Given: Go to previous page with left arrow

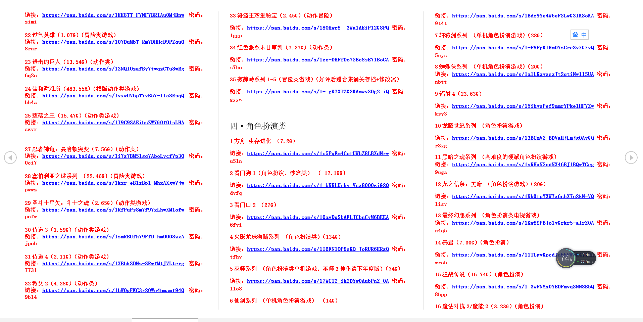Looking at the screenshot, I should (x=10, y=157).
